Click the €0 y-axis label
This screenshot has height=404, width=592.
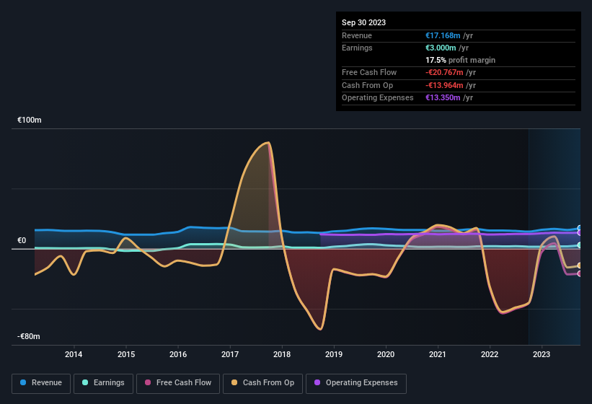[x=22, y=240]
